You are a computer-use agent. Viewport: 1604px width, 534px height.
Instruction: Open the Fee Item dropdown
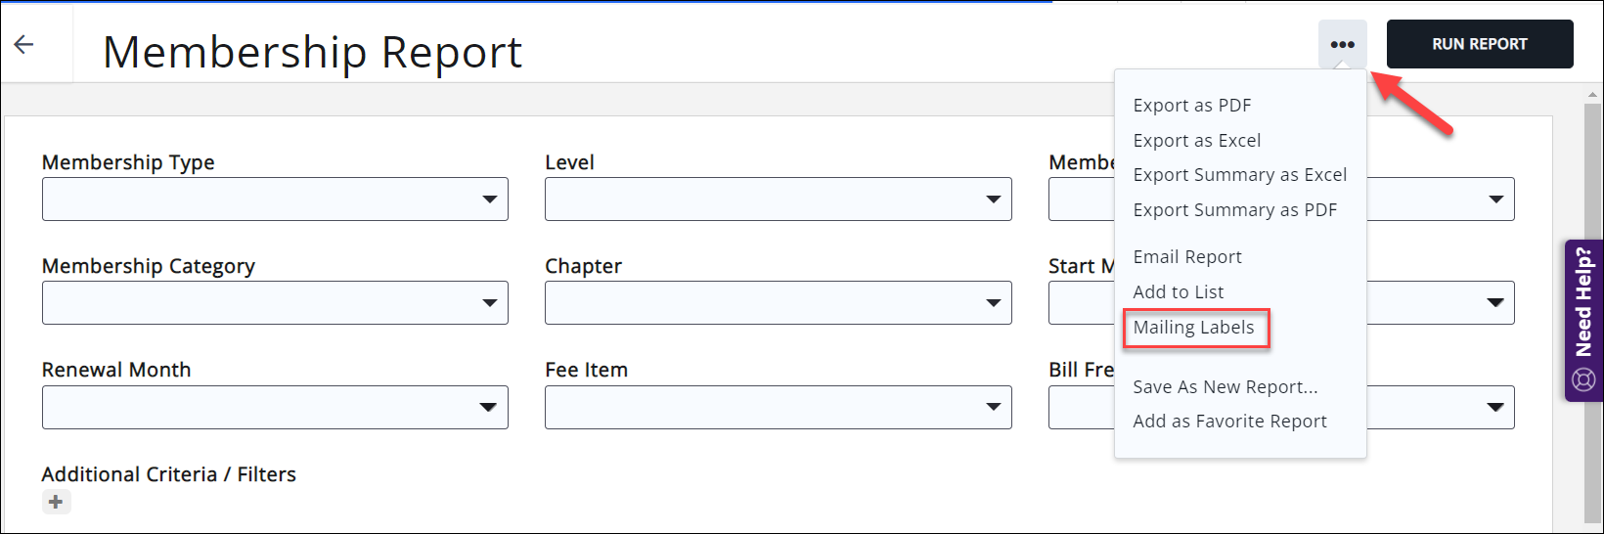click(778, 407)
